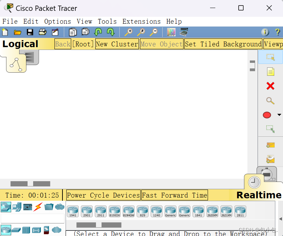Undo with the green left arrow
The height and width of the screenshot is (236, 283).
(x=98, y=32)
